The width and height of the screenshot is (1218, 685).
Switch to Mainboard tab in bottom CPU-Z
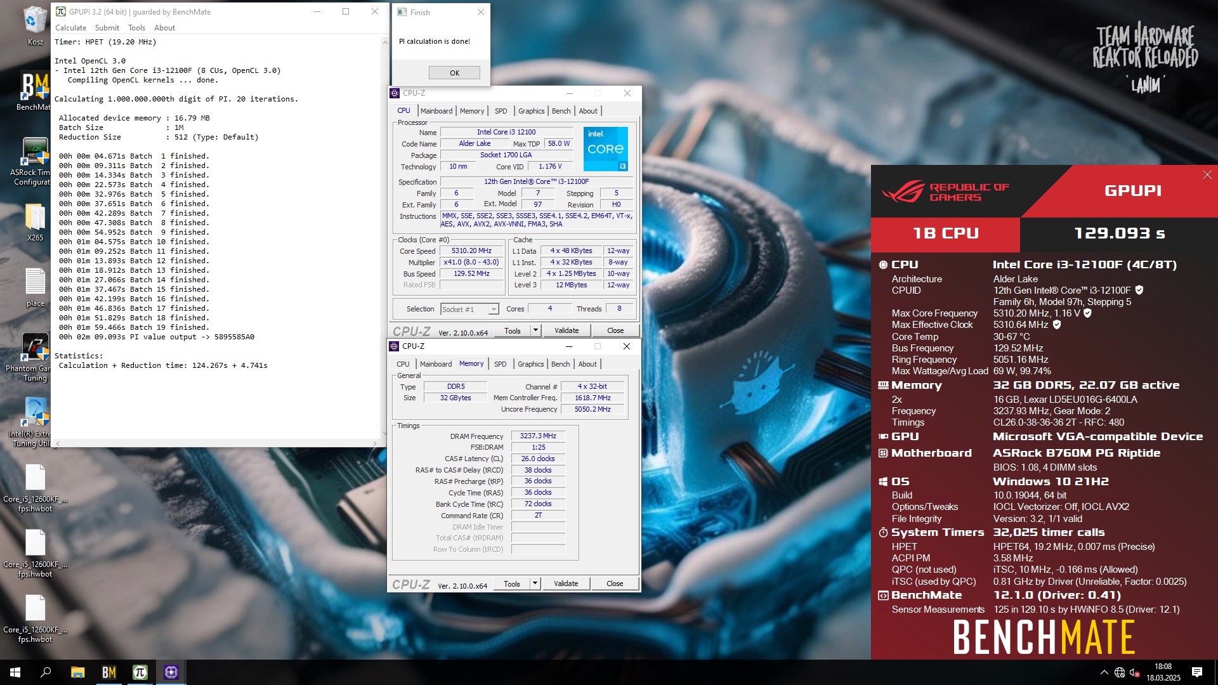[436, 364]
